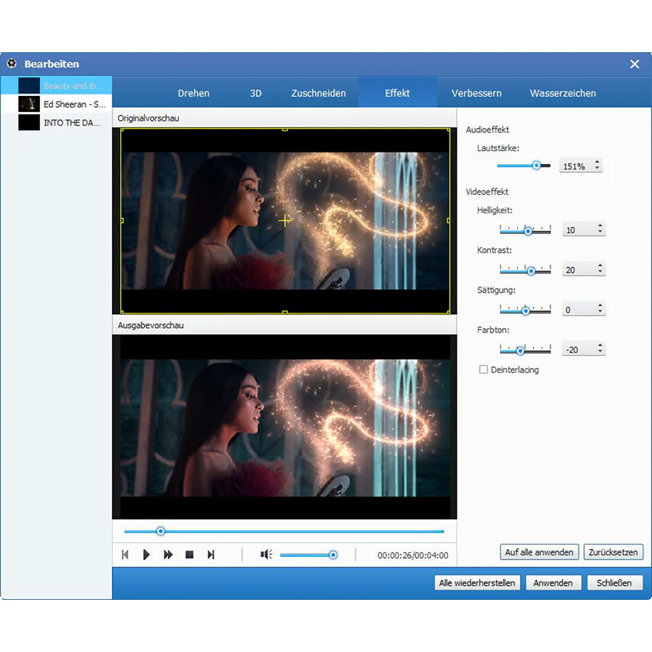Decrease Helligkeit value with down arrow
This screenshot has width=652, height=652.
(x=600, y=232)
